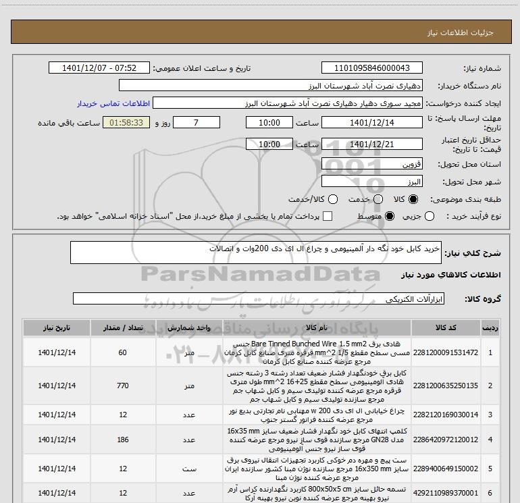Click quantity 770 in row 2
520x503 pixels.
(x=123, y=386)
